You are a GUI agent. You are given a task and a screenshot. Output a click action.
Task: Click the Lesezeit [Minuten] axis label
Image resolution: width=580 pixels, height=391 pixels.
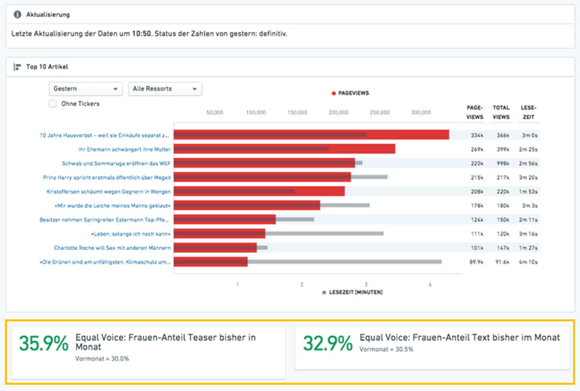[356, 293]
